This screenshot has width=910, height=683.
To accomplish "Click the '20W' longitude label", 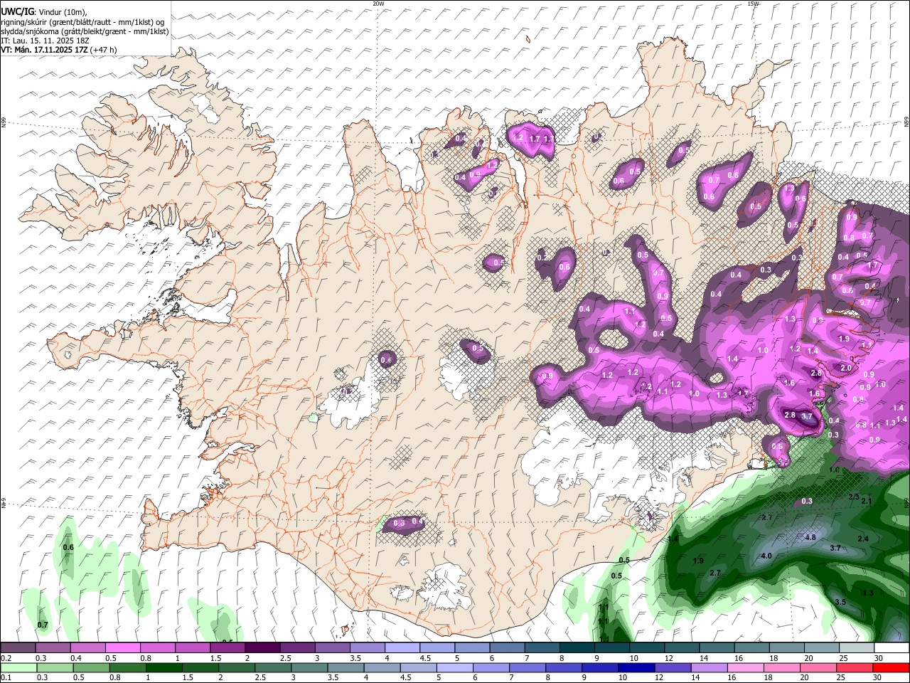I will pos(378,4).
